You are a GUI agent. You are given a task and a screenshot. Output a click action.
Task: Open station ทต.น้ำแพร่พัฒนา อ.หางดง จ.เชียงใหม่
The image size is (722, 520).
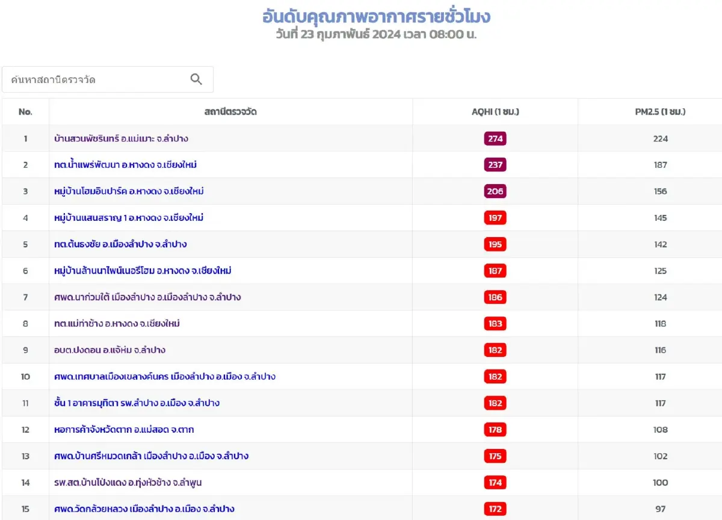click(x=125, y=165)
